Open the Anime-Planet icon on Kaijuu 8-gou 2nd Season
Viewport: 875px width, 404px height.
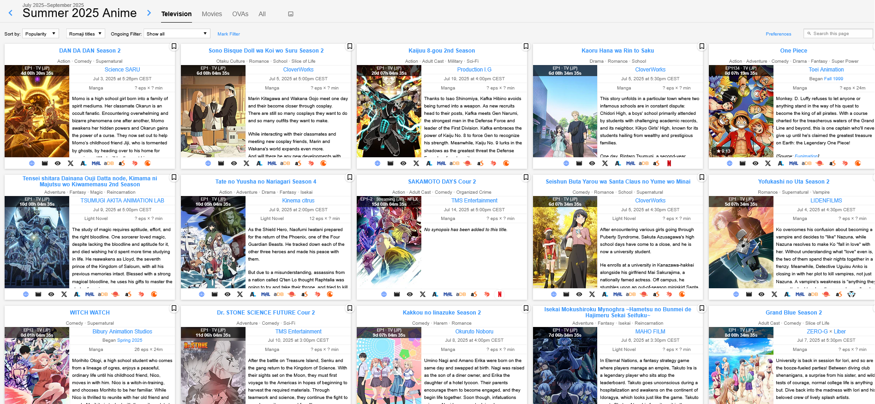coord(467,163)
